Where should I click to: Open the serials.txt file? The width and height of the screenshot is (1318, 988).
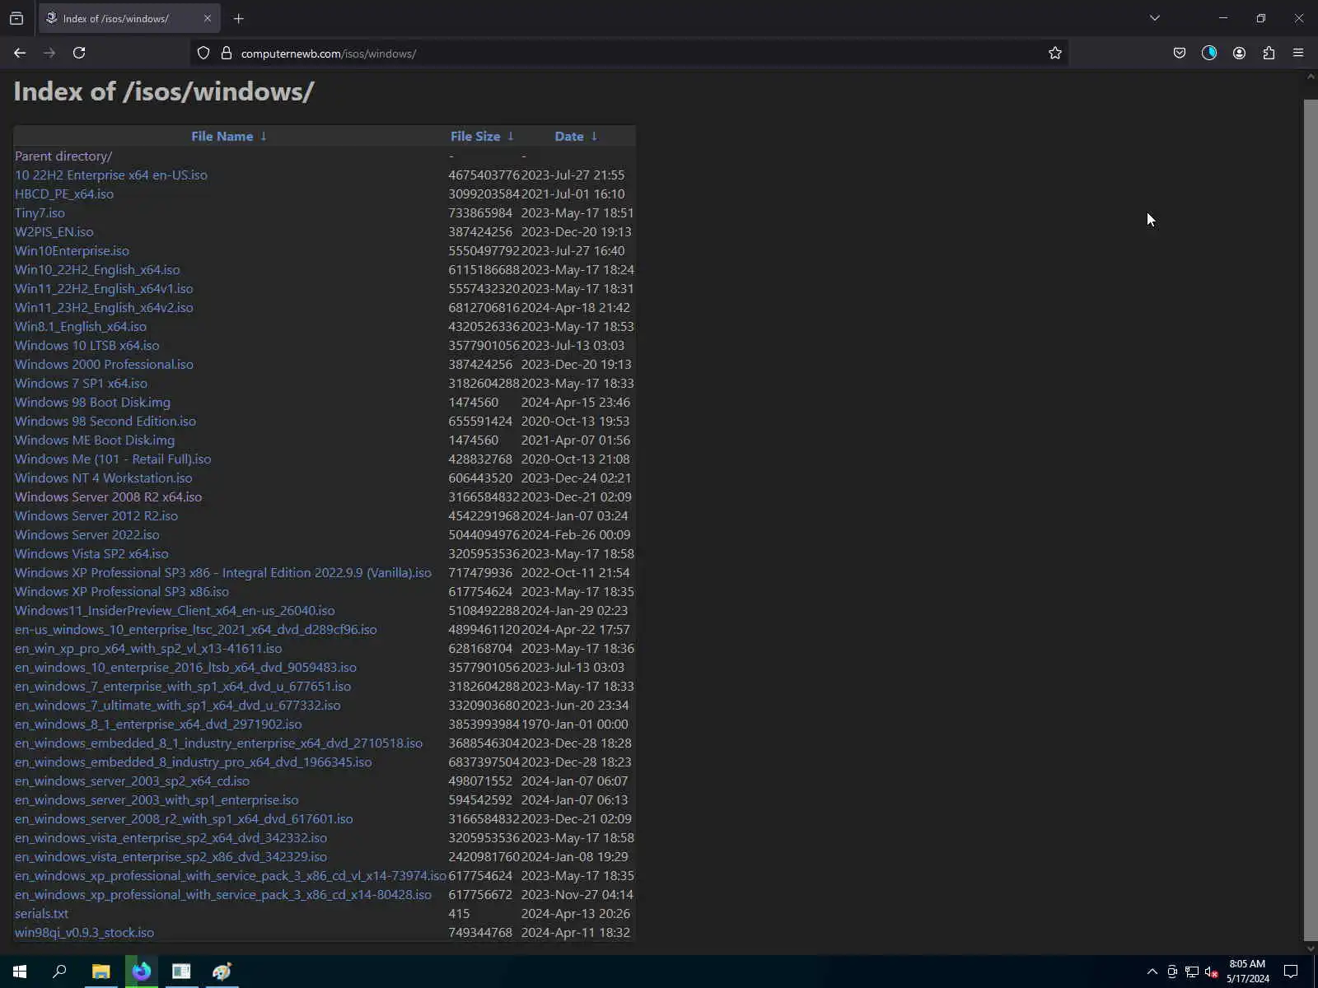coord(41,914)
